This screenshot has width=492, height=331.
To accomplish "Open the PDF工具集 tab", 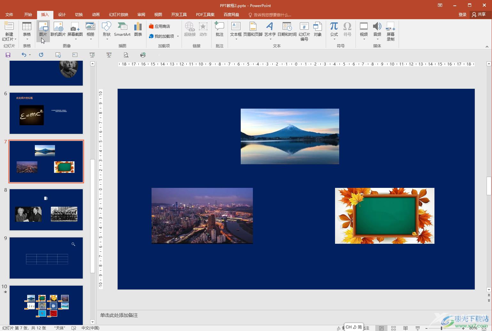I will pyautogui.click(x=205, y=15).
